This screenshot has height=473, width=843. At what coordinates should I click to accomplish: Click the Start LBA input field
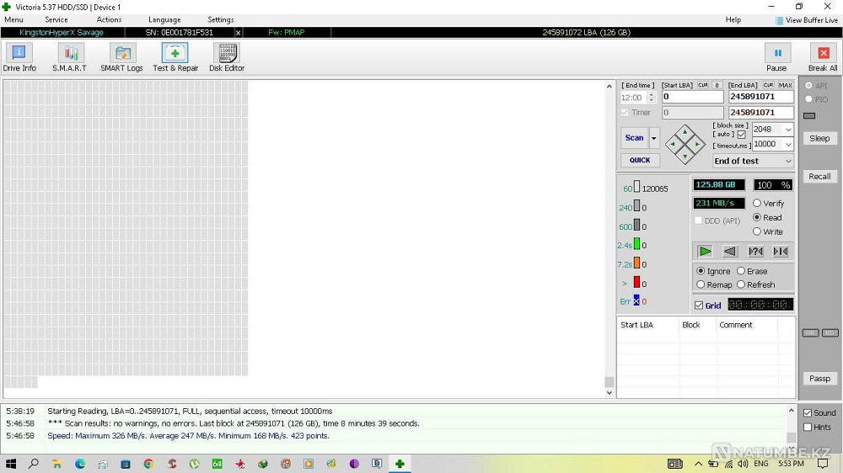tap(691, 97)
